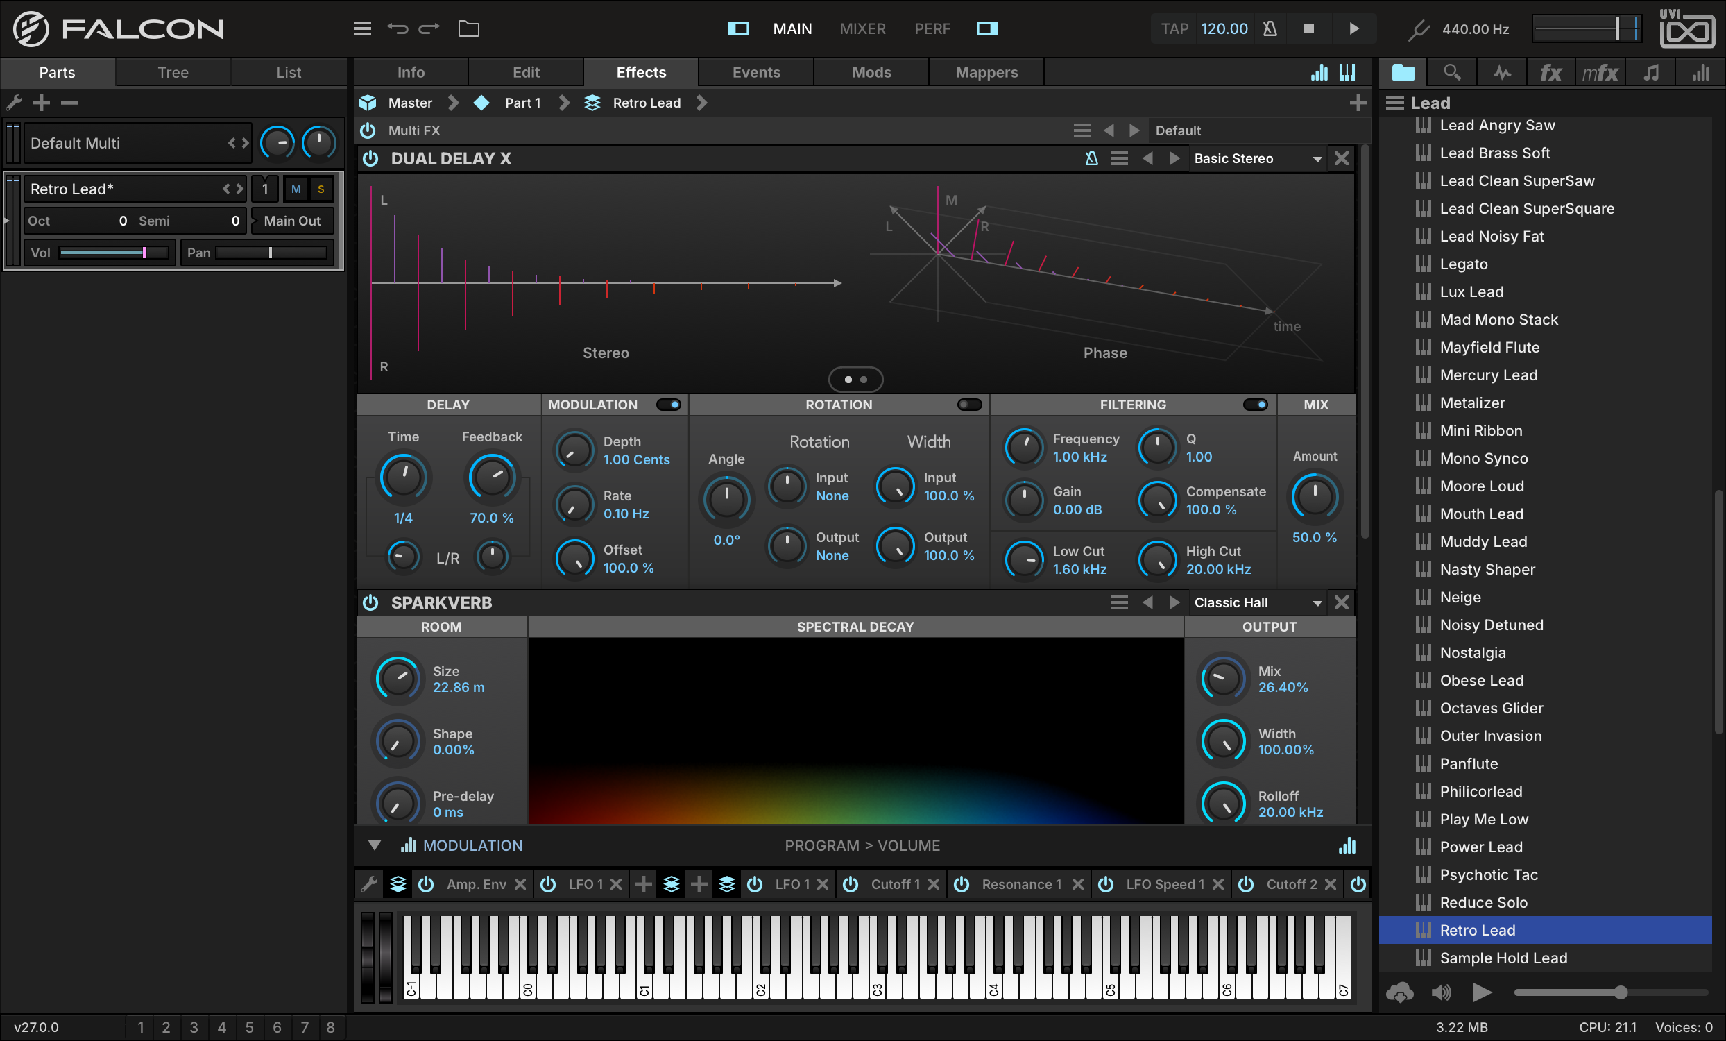Viewport: 1726px width, 1041px height.
Task: Click the undo arrow icon
Action: pos(398,28)
